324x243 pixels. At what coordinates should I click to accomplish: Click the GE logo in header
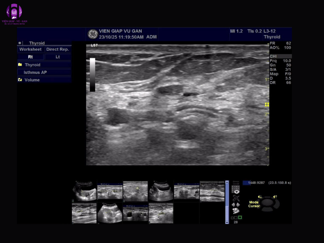click(x=92, y=34)
